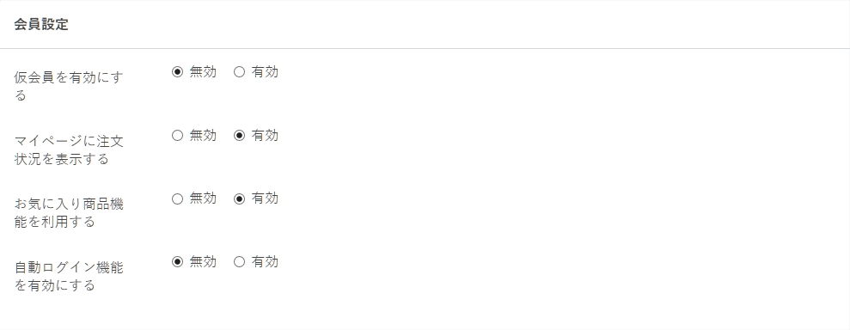Set お気に入り商品機能 radio circle to 有効

coord(239,199)
